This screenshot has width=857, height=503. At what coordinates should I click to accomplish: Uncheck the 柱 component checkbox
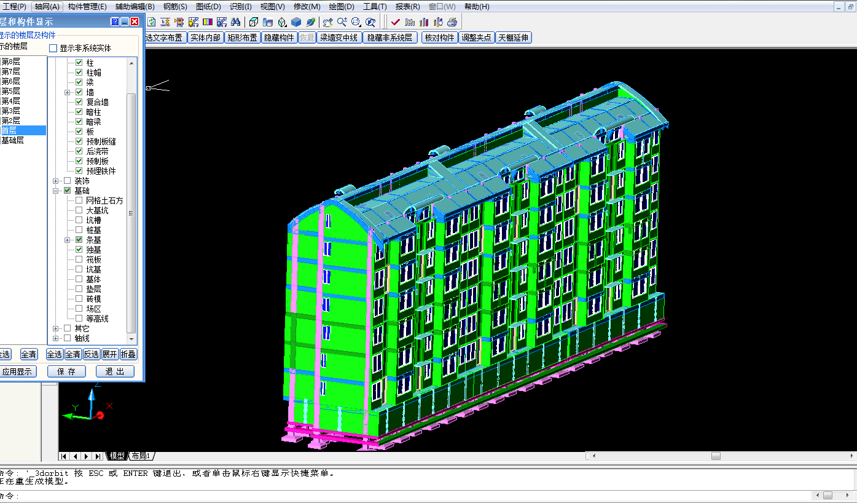[x=79, y=63]
